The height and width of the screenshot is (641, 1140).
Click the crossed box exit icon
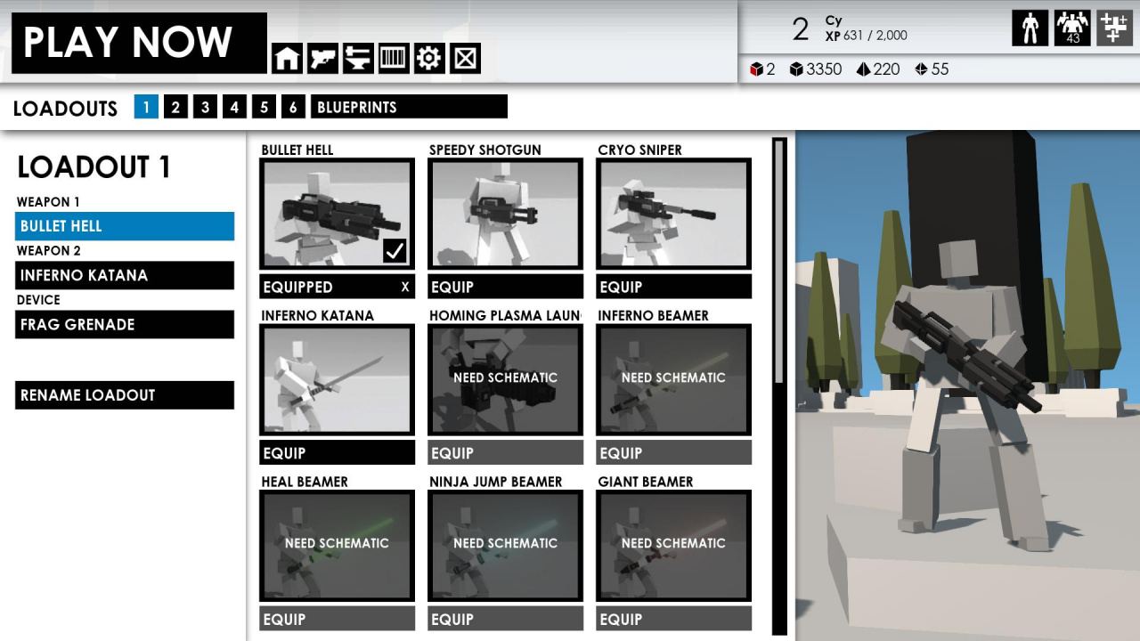[x=465, y=59]
